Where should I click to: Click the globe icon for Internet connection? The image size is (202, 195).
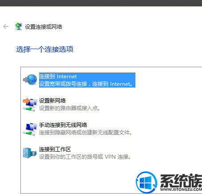tap(30, 80)
